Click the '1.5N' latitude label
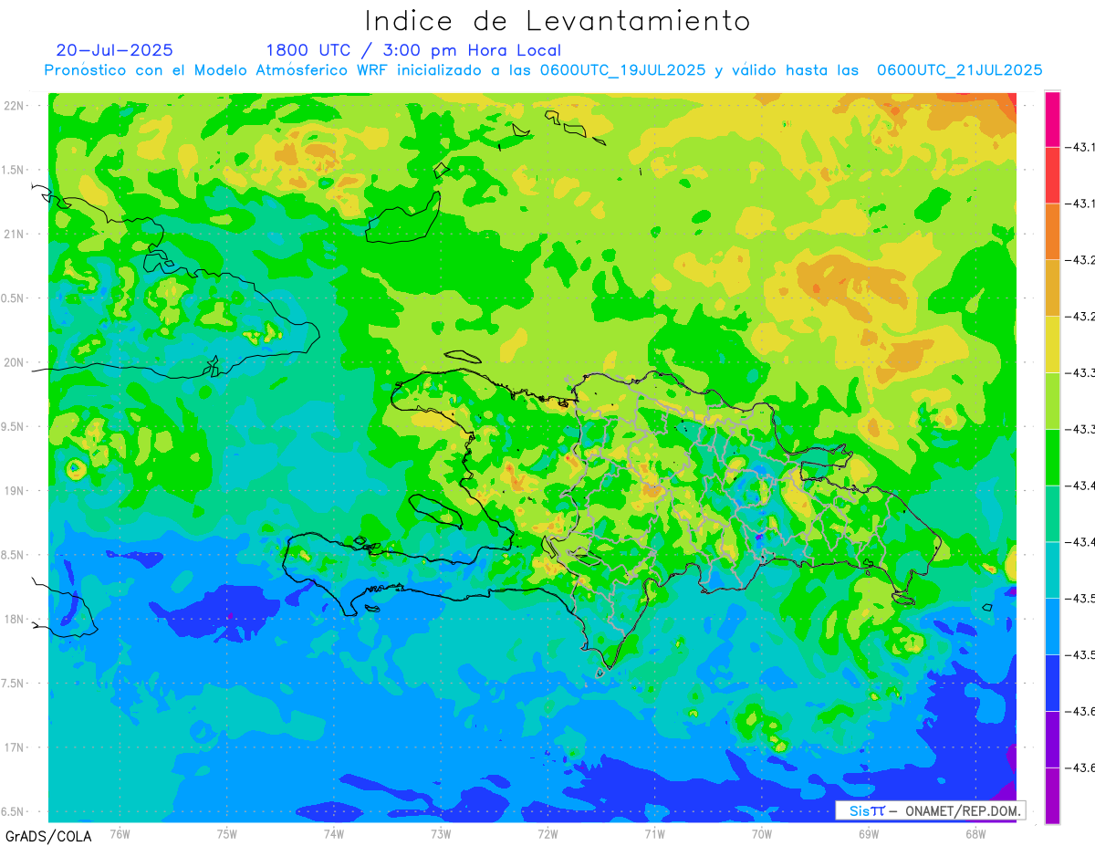Viewport: 1095px width, 846px height. [15, 170]
